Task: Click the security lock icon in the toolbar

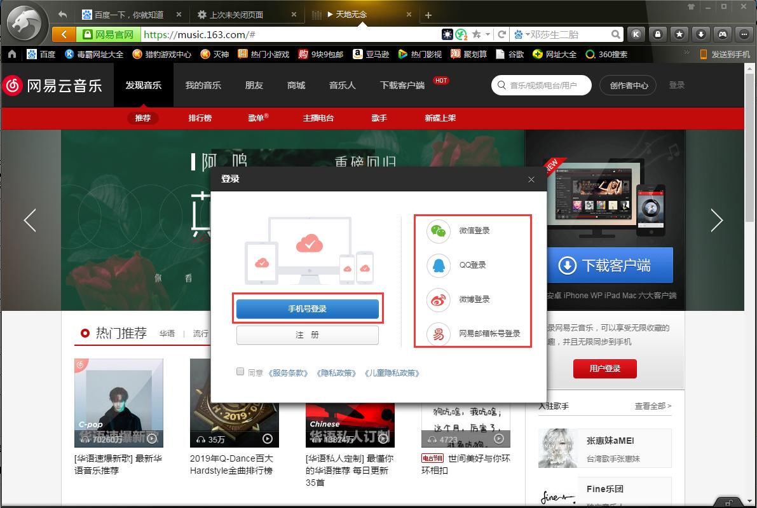Action: (658, 34)
